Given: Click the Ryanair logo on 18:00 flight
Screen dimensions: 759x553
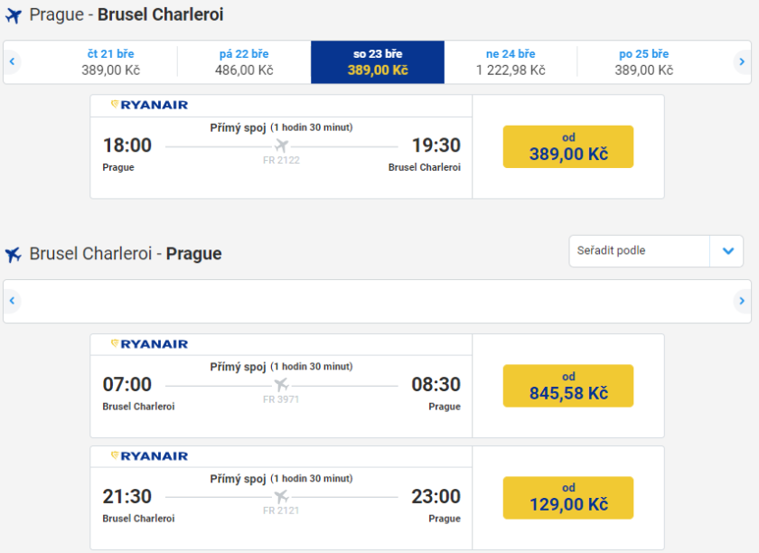Looking at the screenshot, I should pos(149,105).
